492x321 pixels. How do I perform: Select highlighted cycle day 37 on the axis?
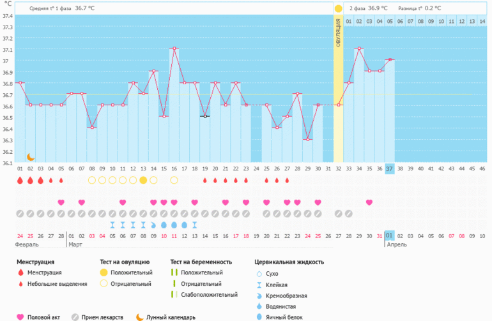pos(390,168)
